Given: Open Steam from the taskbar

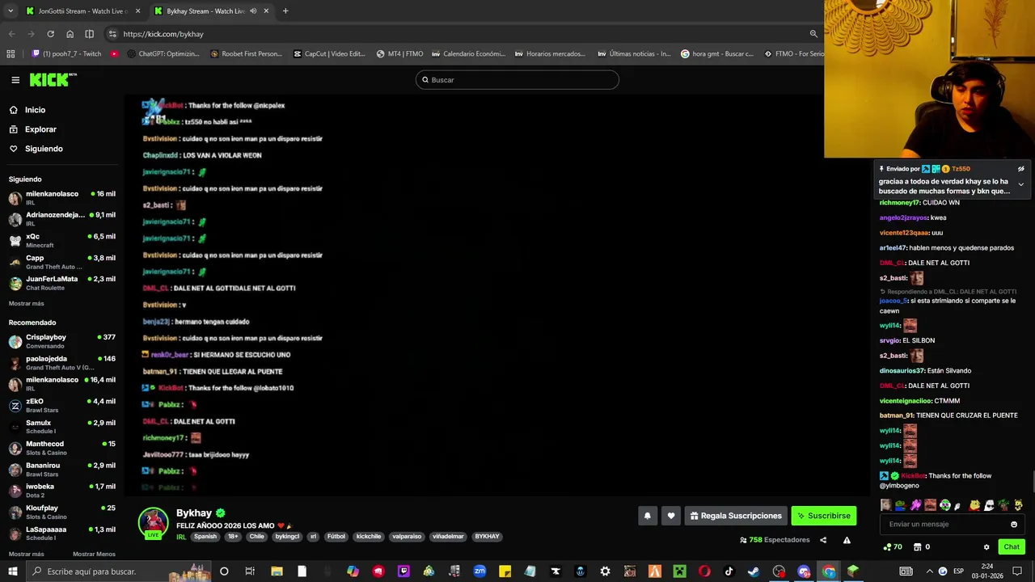Looking at the screenshot, I should [x=754, y=571].
